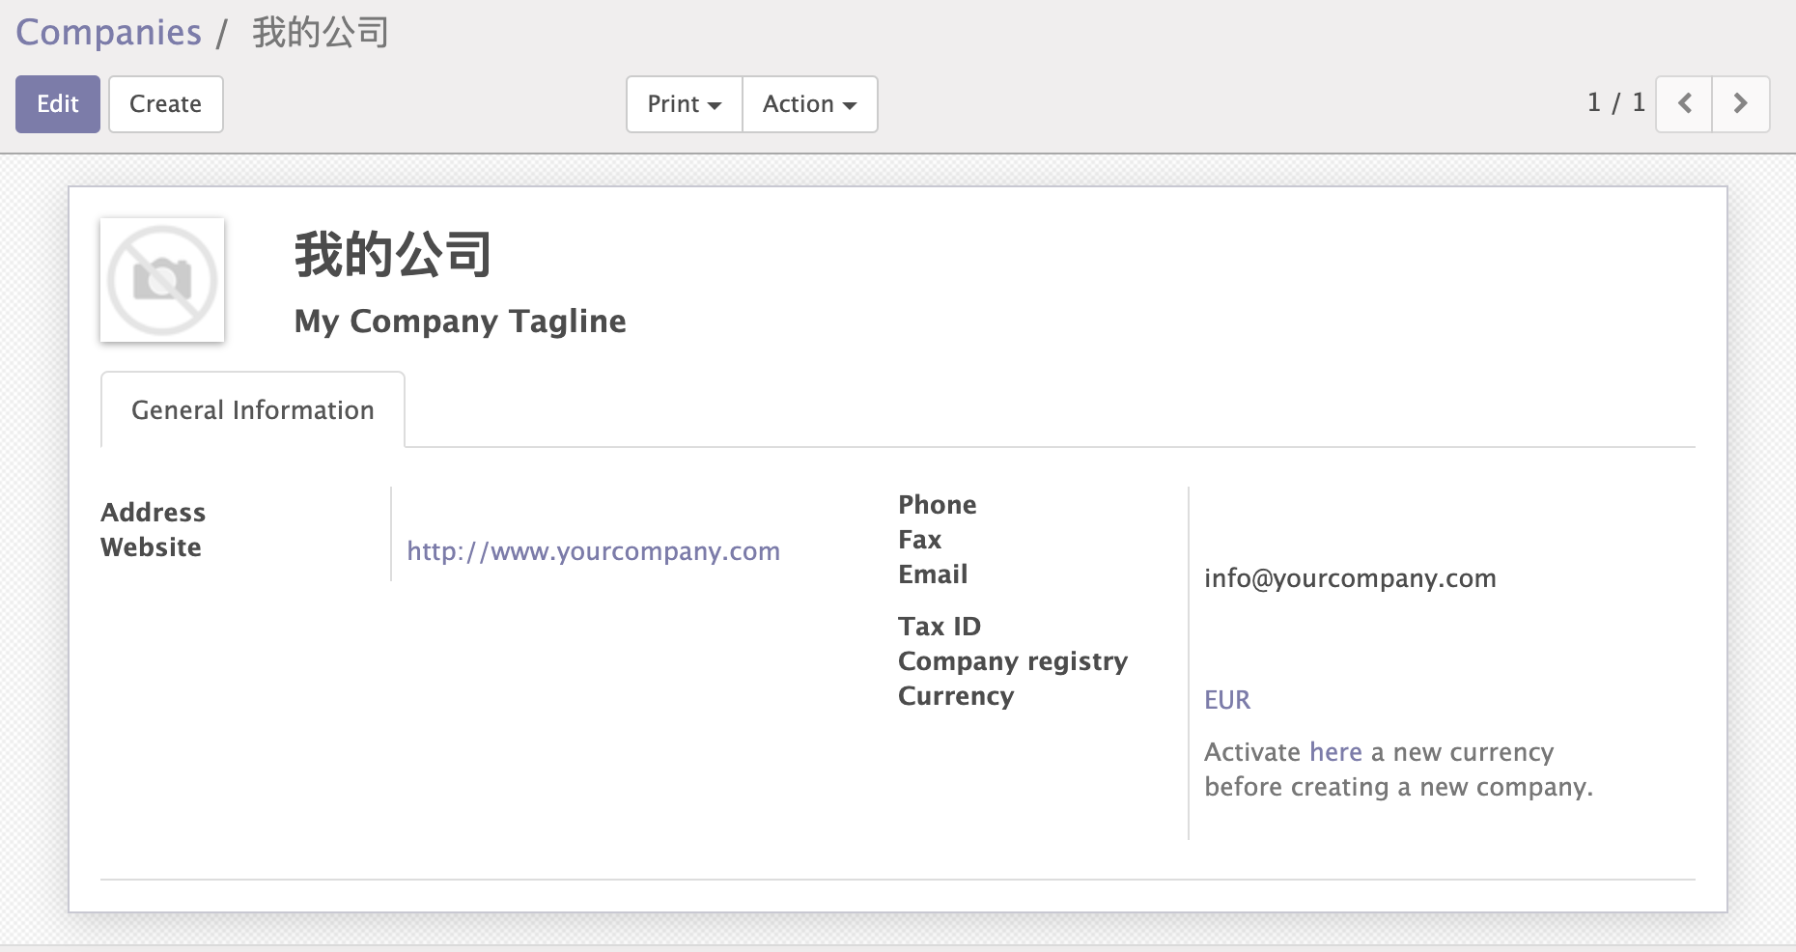Open the Action dropdown menu

810,103
